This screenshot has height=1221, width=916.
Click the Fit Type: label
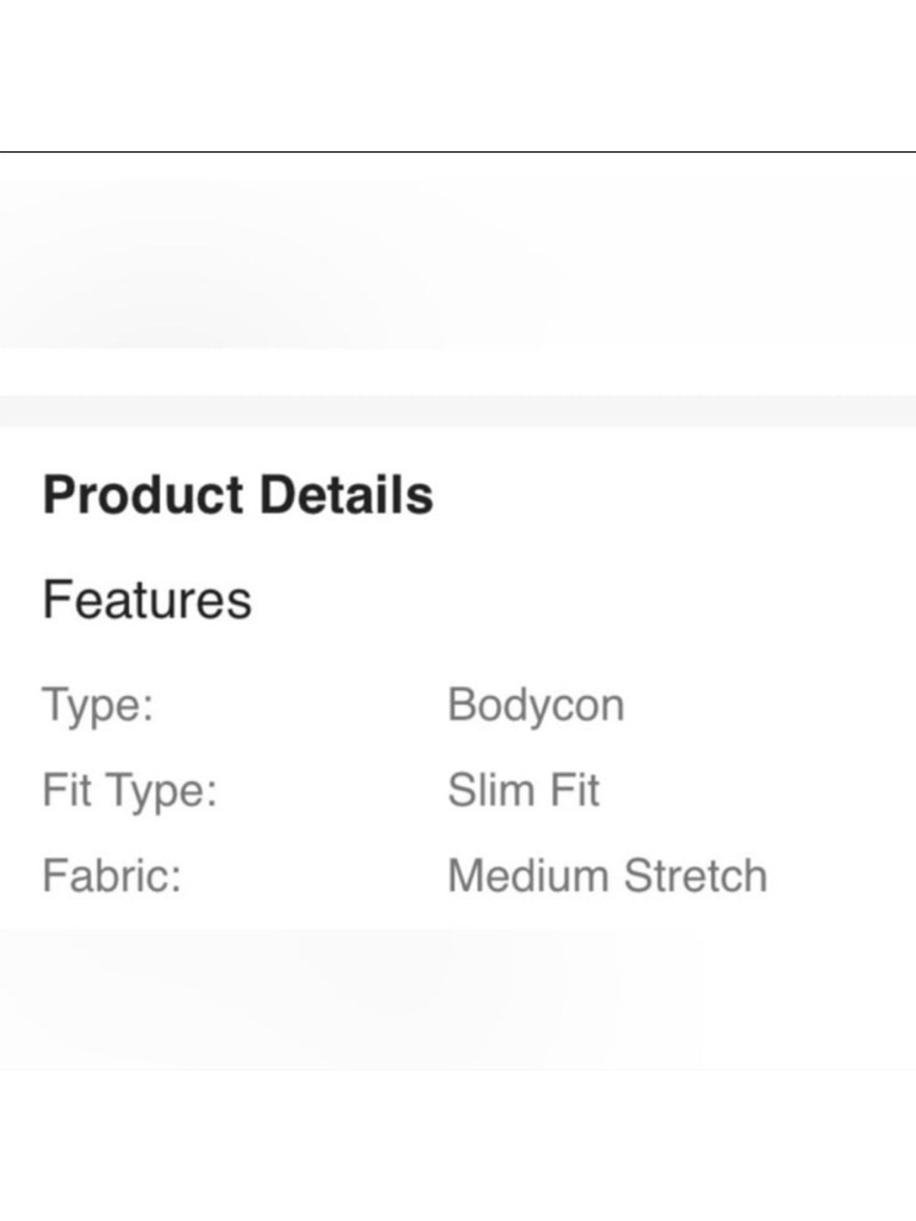[x=130, y=791]
